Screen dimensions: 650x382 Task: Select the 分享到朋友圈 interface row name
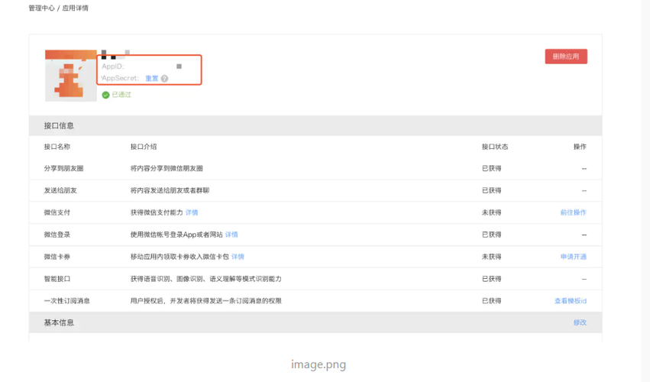coord(64,168)
